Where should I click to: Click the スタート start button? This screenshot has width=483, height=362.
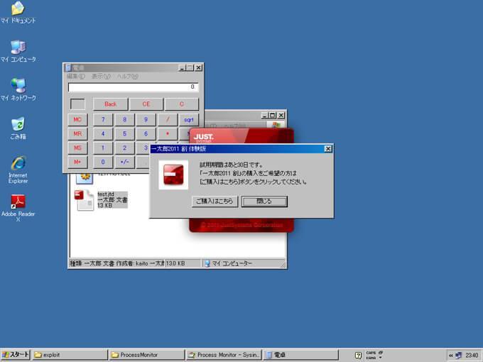tap(16, 355)
